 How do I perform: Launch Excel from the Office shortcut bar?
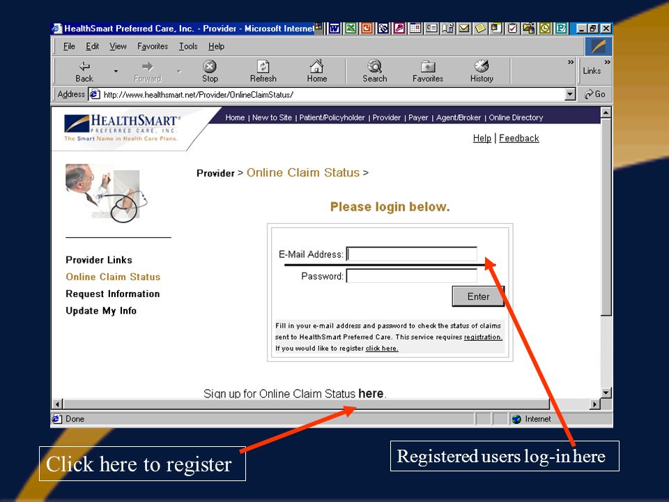(351, 29)
